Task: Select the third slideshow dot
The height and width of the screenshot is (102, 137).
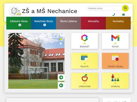Action: pyautogui.click(x=60, y=44)
